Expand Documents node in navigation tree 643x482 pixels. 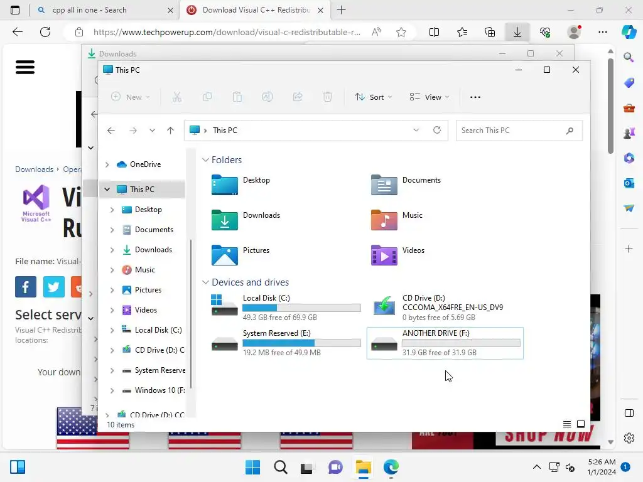click(112, 230)
